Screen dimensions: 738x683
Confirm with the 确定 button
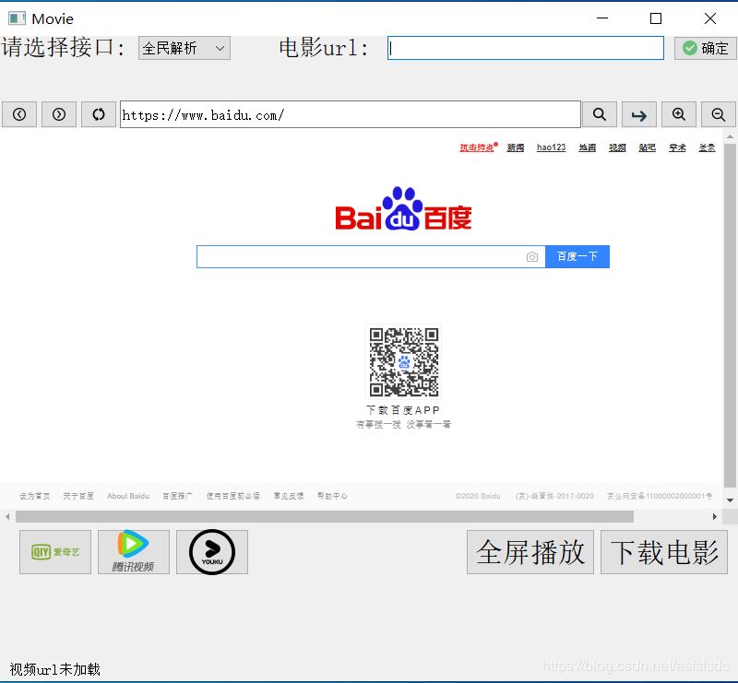click(705, 48)
